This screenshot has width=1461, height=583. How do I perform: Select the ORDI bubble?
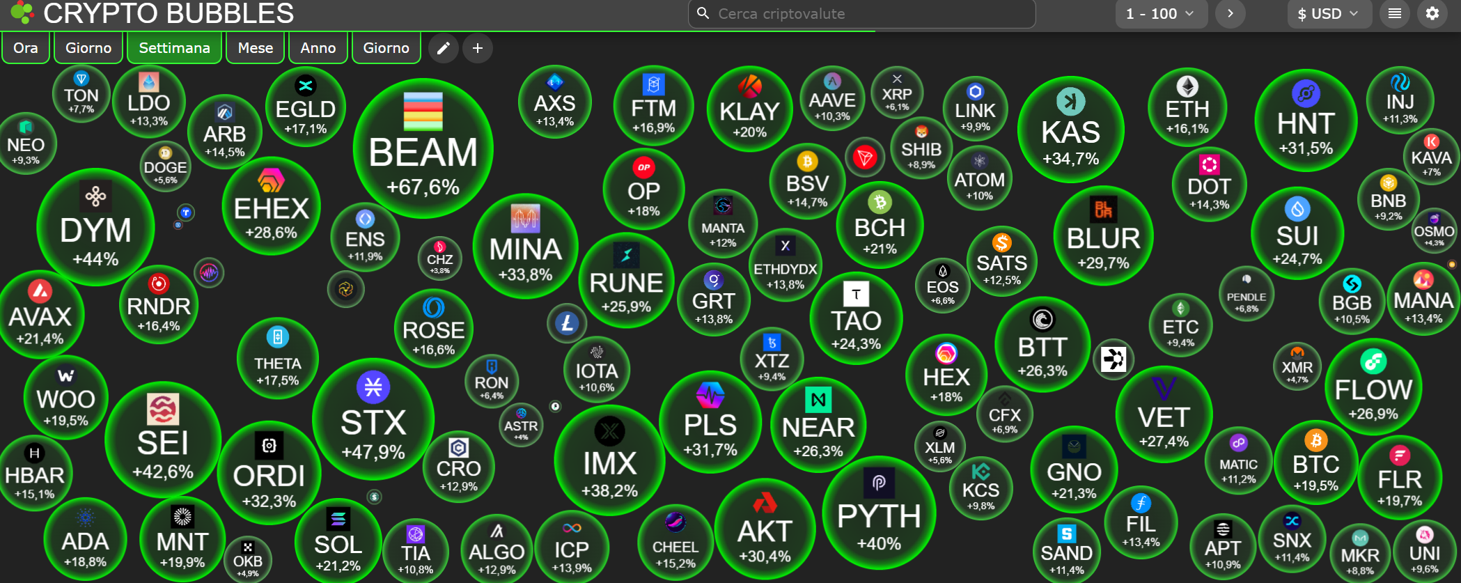[x=269, y=473]
